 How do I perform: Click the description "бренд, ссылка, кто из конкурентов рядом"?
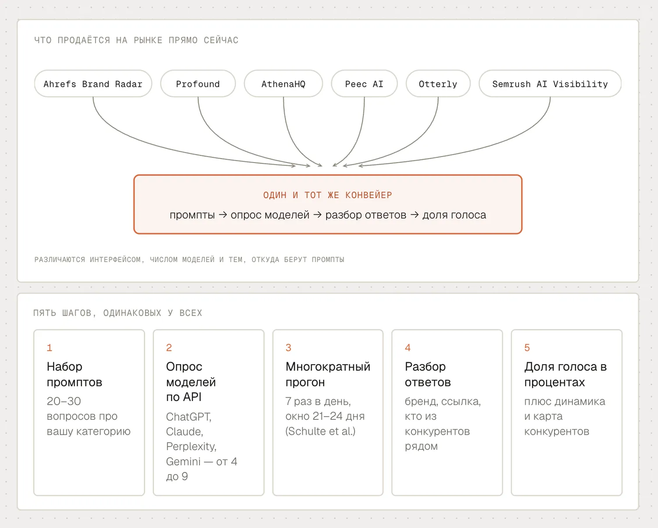[443, 424]
